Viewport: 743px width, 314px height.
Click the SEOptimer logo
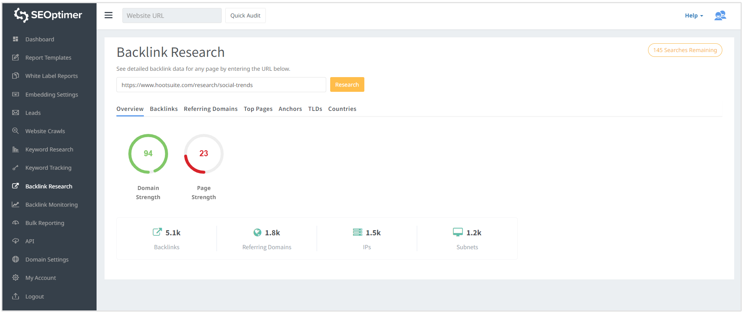48,15
